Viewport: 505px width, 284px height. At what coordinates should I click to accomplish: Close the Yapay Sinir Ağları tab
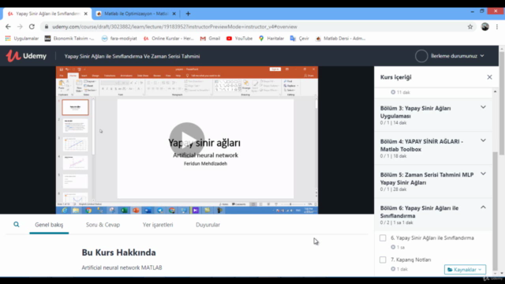86,14
